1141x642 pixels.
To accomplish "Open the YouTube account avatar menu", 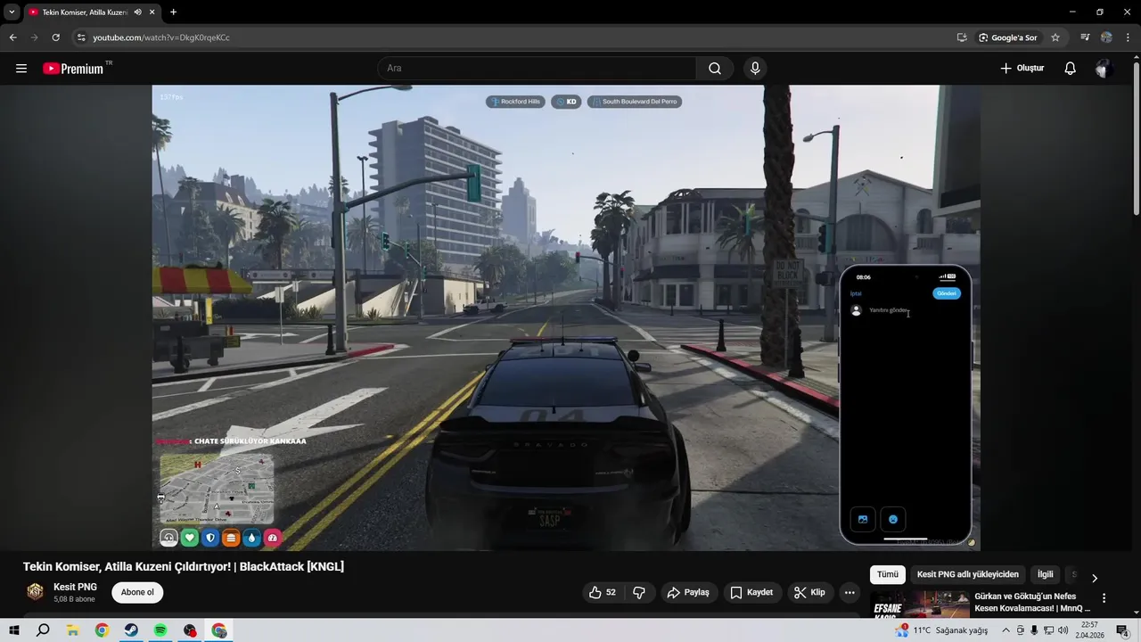I will tap(1104, 69).
